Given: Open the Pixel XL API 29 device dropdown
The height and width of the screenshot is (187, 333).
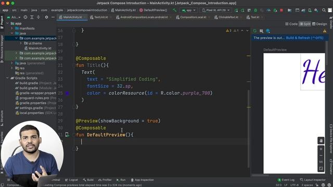Looking at the screenshot, I should (x=216, y=10).
